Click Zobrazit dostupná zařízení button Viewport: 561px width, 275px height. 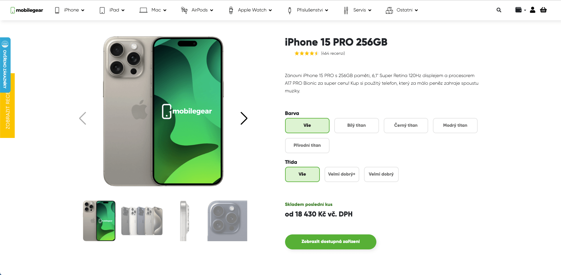click(330, 241)
